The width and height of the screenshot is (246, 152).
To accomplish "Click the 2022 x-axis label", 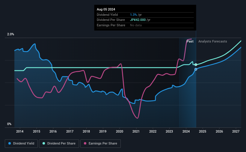I will click(153, 131).
